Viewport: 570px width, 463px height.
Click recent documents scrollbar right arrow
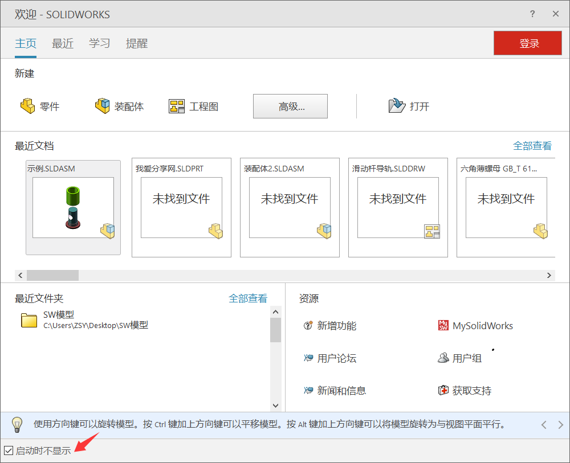(549, 275)
